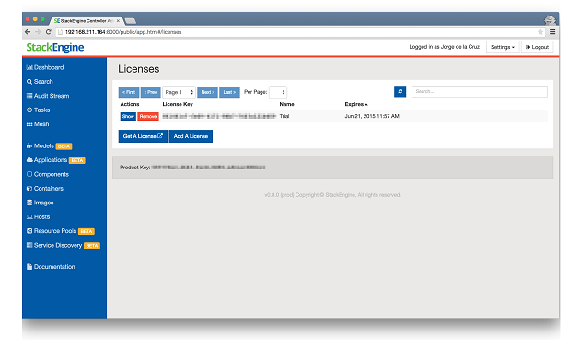The height and width of the screenshot is (348, 580).
Task: Open the Dashboard sidebar item
Action: coord(45,67)
